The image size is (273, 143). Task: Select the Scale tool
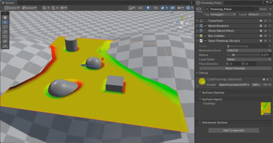pyautogui.click(x=5, y=31)
